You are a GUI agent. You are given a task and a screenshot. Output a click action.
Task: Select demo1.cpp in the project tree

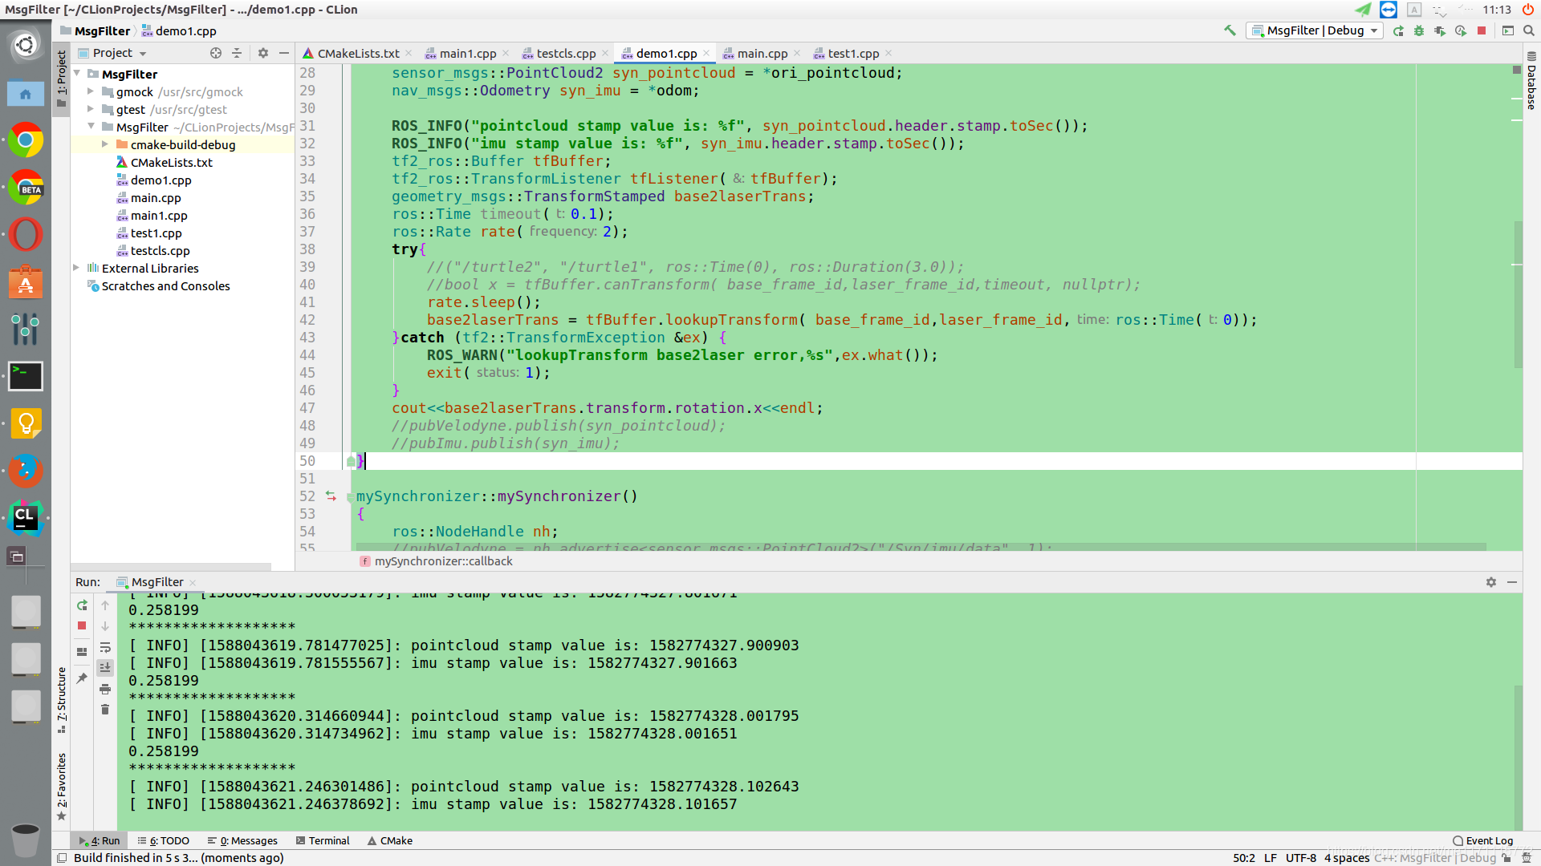tap(161, 180)
